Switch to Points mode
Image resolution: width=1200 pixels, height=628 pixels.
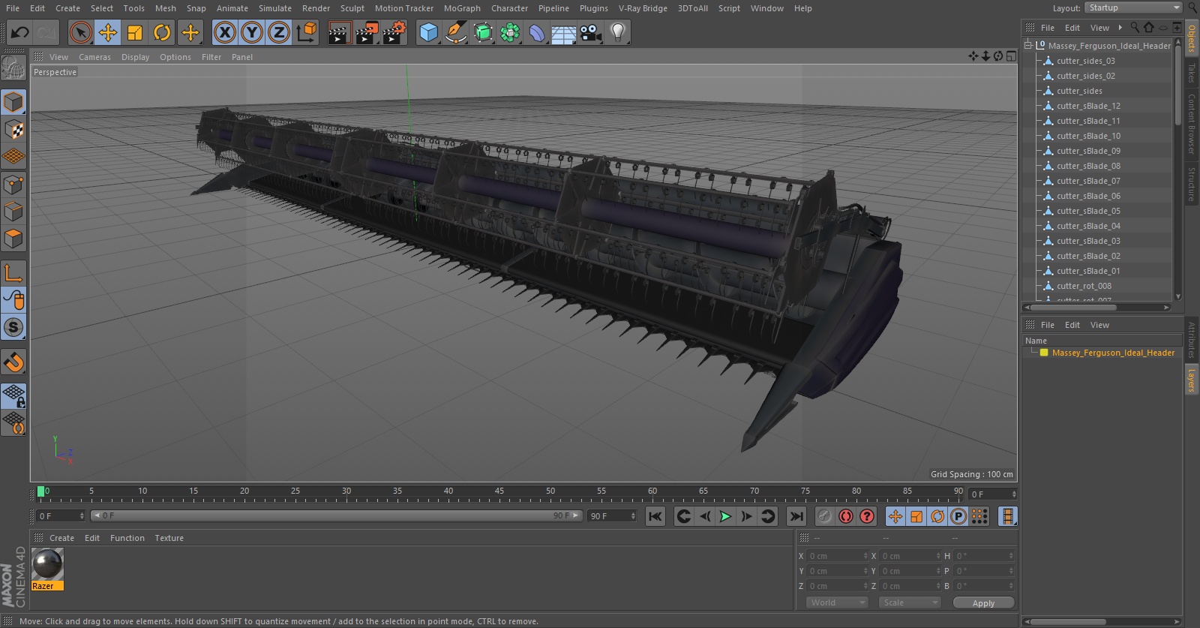click(x=13, y=185)
